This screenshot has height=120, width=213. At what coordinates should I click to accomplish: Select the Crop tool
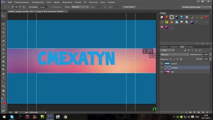point(3,32)
